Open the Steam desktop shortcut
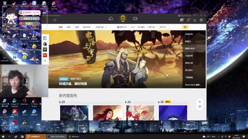 24,113
